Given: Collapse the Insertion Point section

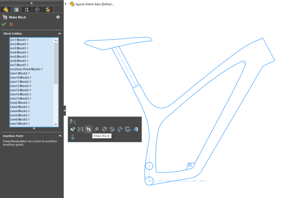Looking at the screenshot, I should pyautogui.click(x=60, y=136).
